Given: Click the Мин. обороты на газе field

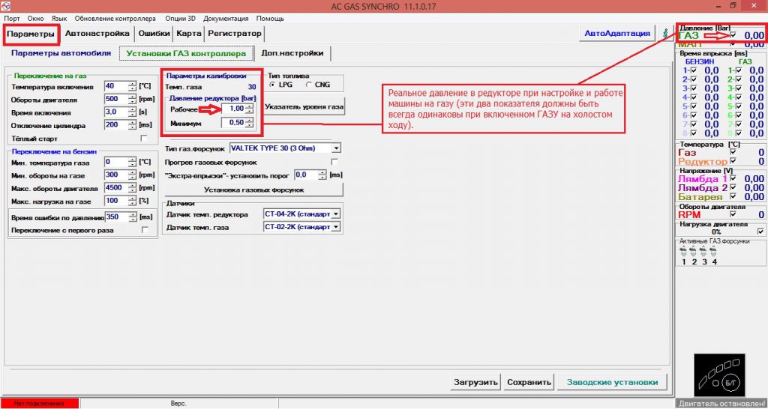Looking at the screenshot, I should coord(116,175).
